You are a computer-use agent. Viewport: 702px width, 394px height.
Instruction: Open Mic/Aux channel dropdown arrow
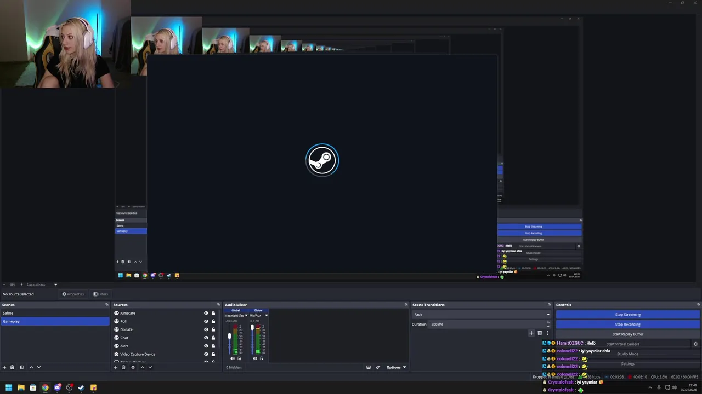[267, 316]
